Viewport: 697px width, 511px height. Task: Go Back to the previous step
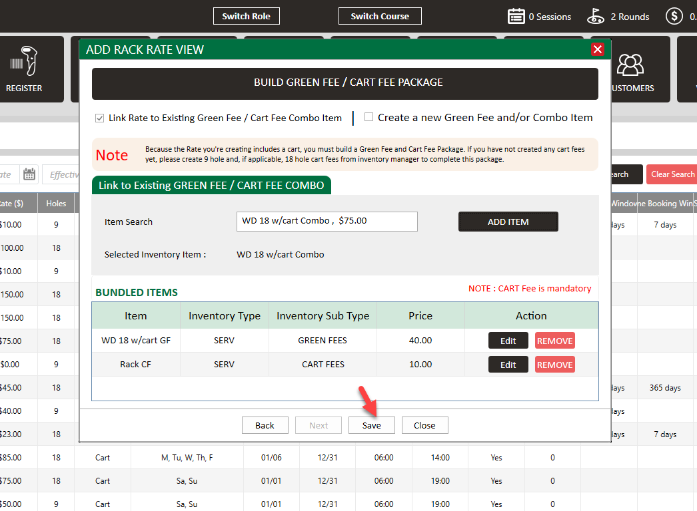(265, 425)
